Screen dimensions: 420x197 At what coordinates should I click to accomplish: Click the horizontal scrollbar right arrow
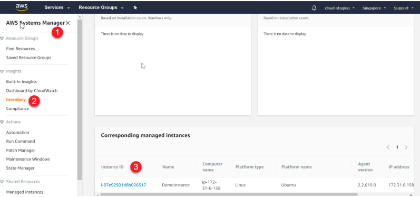(x=411, y=195)
